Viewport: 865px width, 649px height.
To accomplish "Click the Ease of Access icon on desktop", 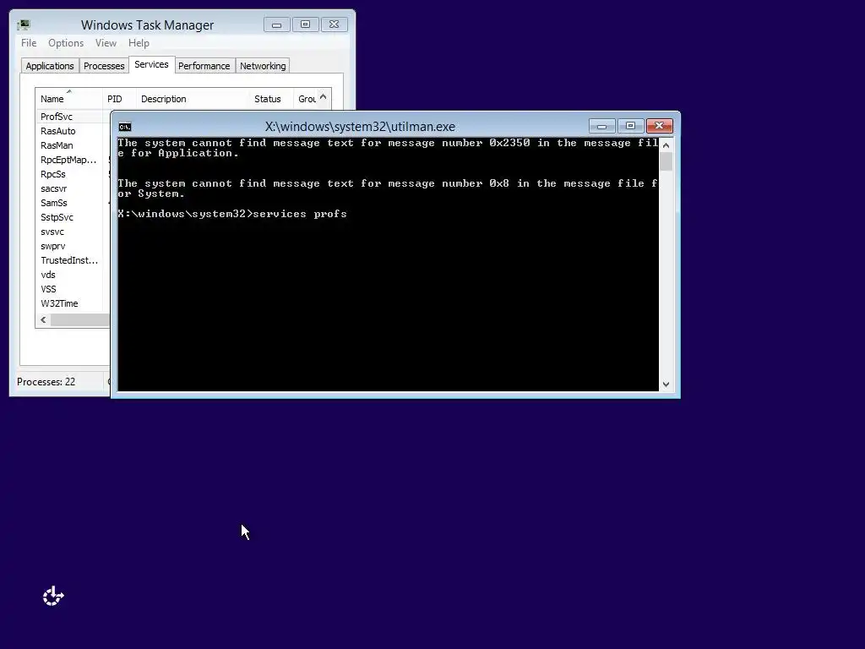I will pos(53,596).
